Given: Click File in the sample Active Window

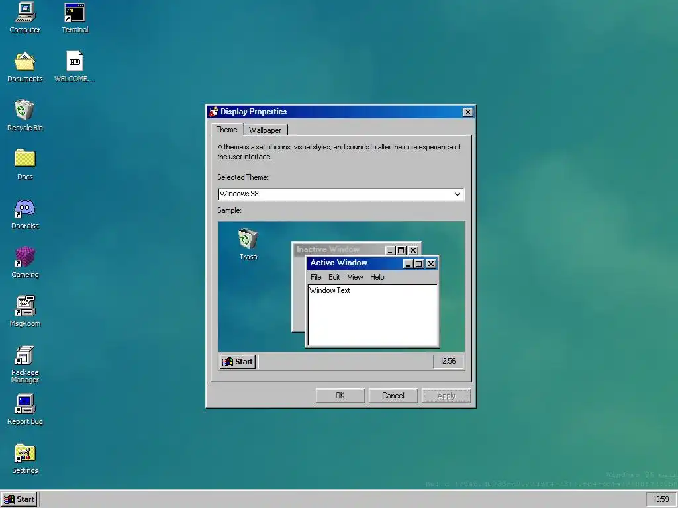Looking at the screenshot, I should [316, 277].
